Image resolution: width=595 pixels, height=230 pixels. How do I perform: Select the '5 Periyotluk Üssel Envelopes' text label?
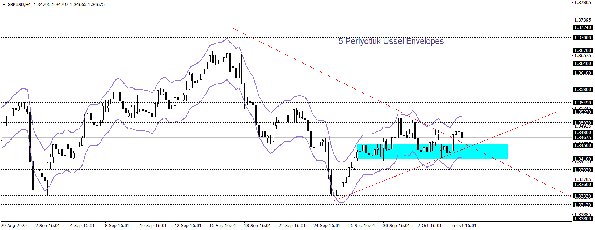coord(391,41)
